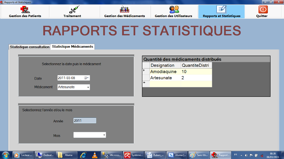Image resolution: width=284 pixels, height=159 pixels.
Task: Open Gestion des Patients module
Action: click(x=25, y=12)
